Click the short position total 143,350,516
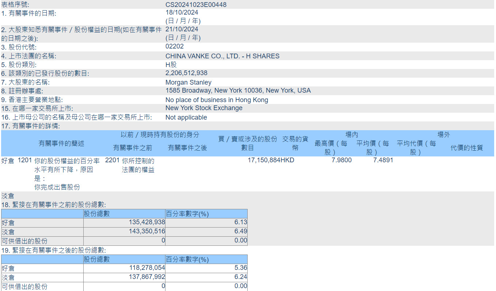 [147, 231]
